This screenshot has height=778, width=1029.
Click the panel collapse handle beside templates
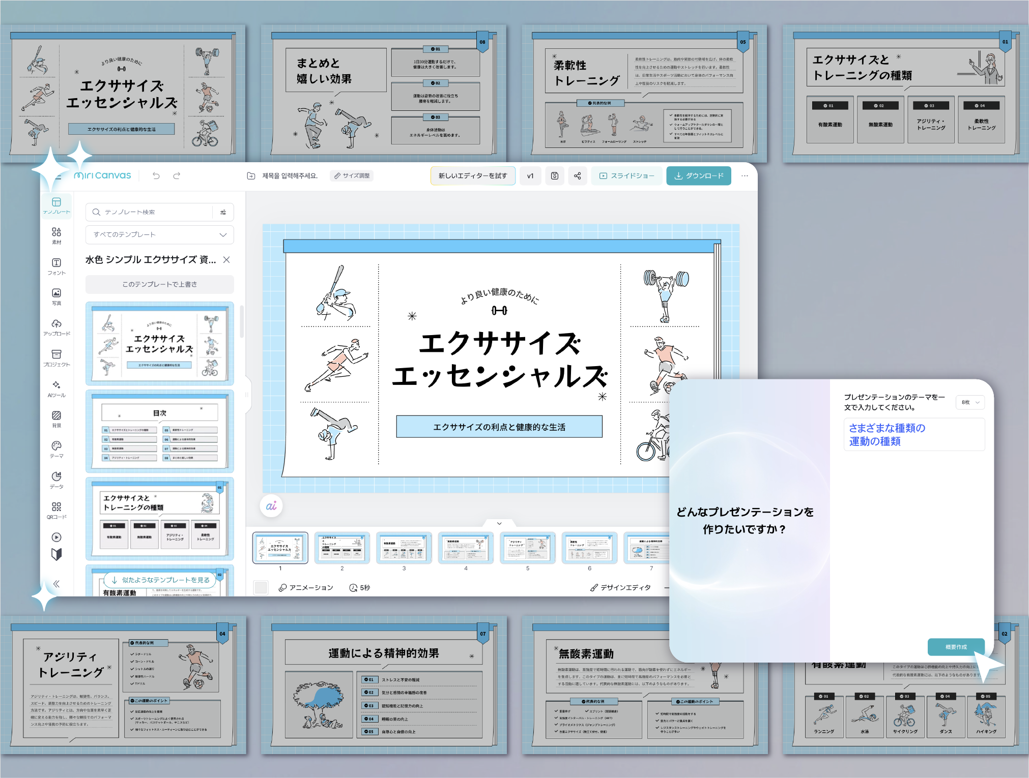(247, 395)
